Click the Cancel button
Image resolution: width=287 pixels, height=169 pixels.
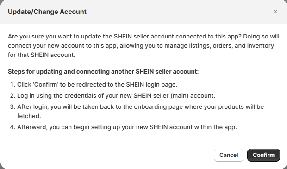pos(229,155)
